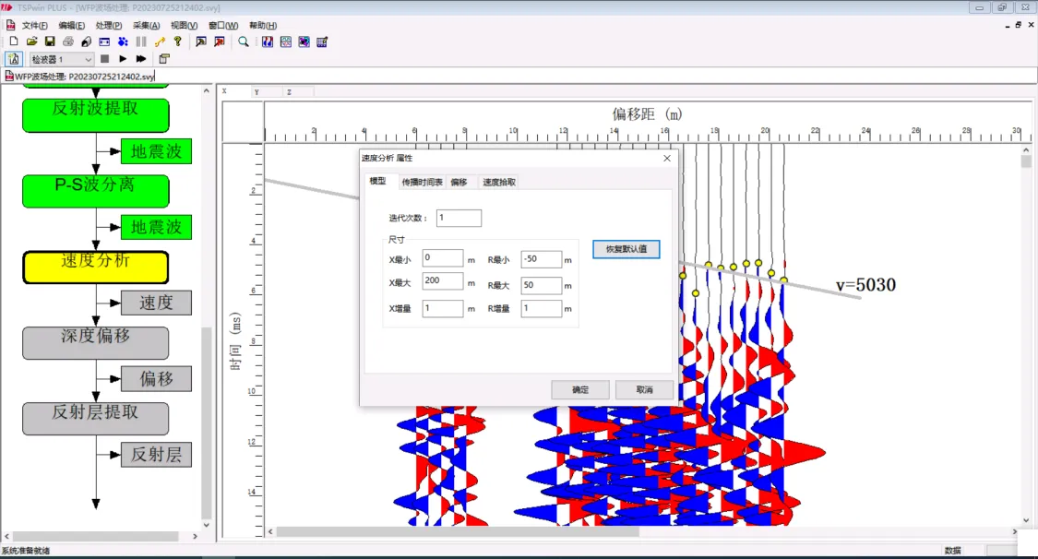
Task: Click the P-S波分离 flowchart step
Action: 96,191
